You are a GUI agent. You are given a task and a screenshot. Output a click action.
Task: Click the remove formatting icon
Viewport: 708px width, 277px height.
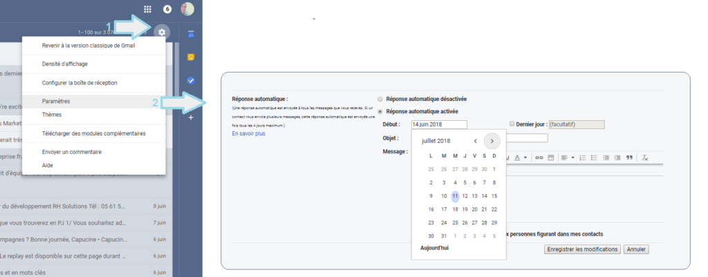(x=645, y=157)
